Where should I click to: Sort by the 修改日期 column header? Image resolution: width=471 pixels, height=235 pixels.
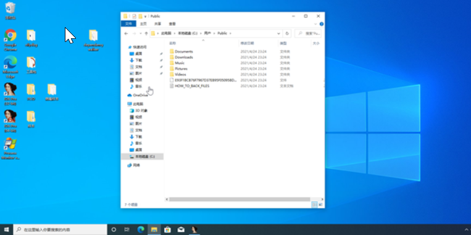point(247,44)
